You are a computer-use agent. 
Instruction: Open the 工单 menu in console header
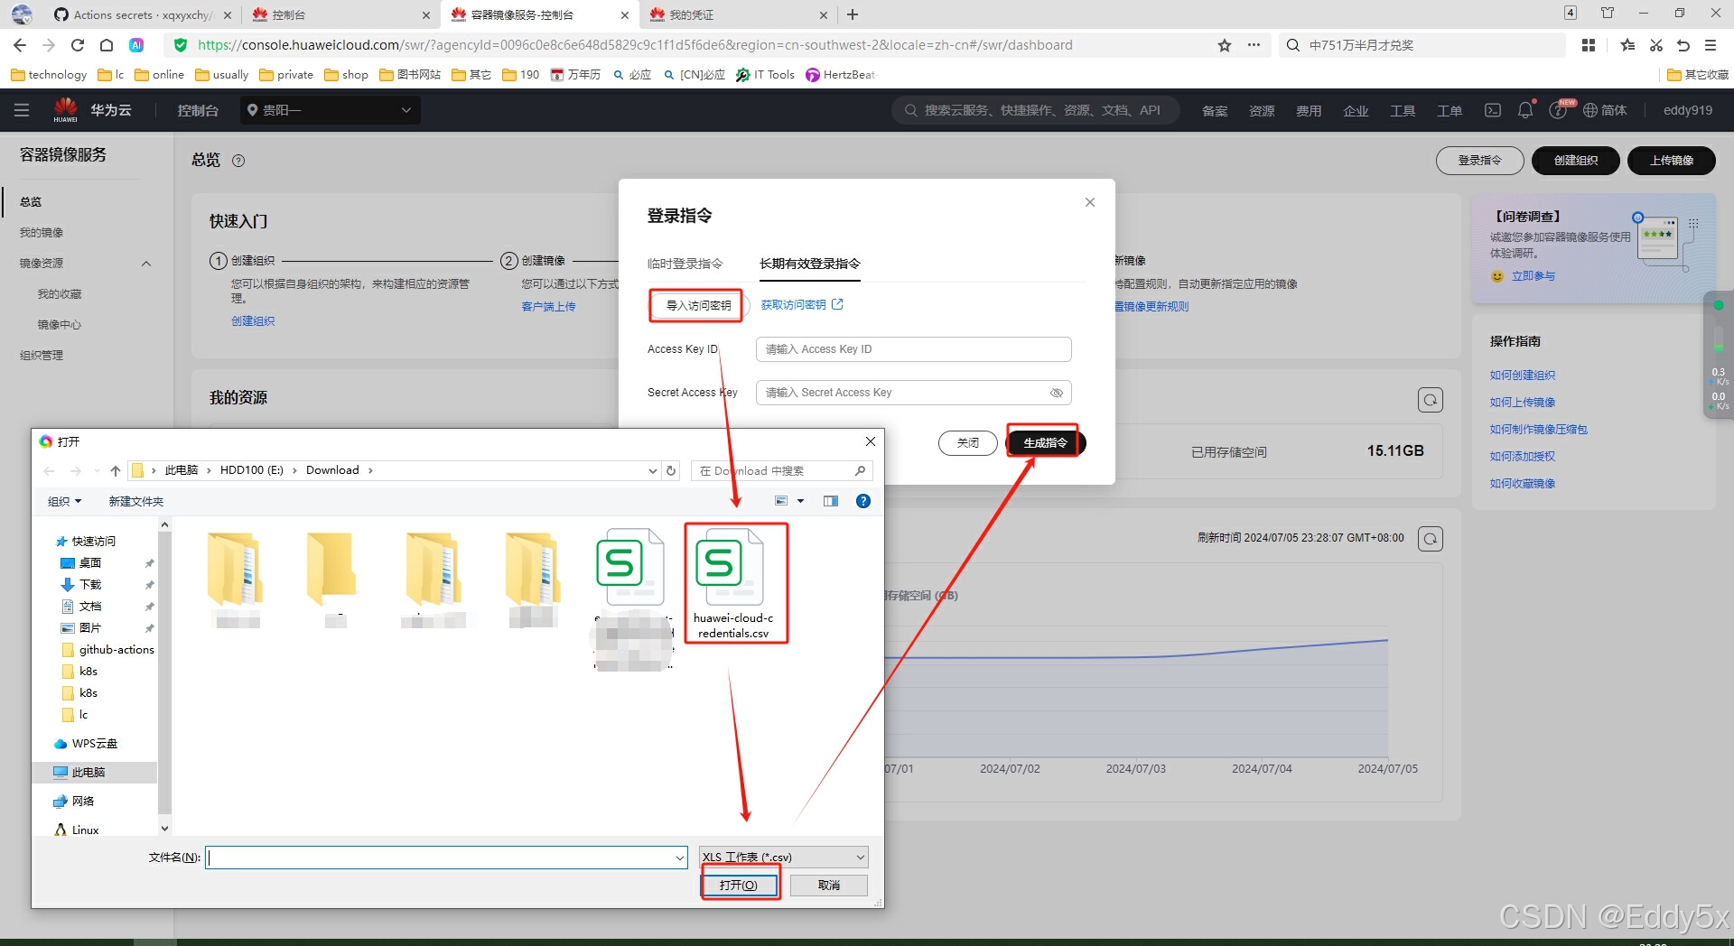click(x=1450, y=110)
